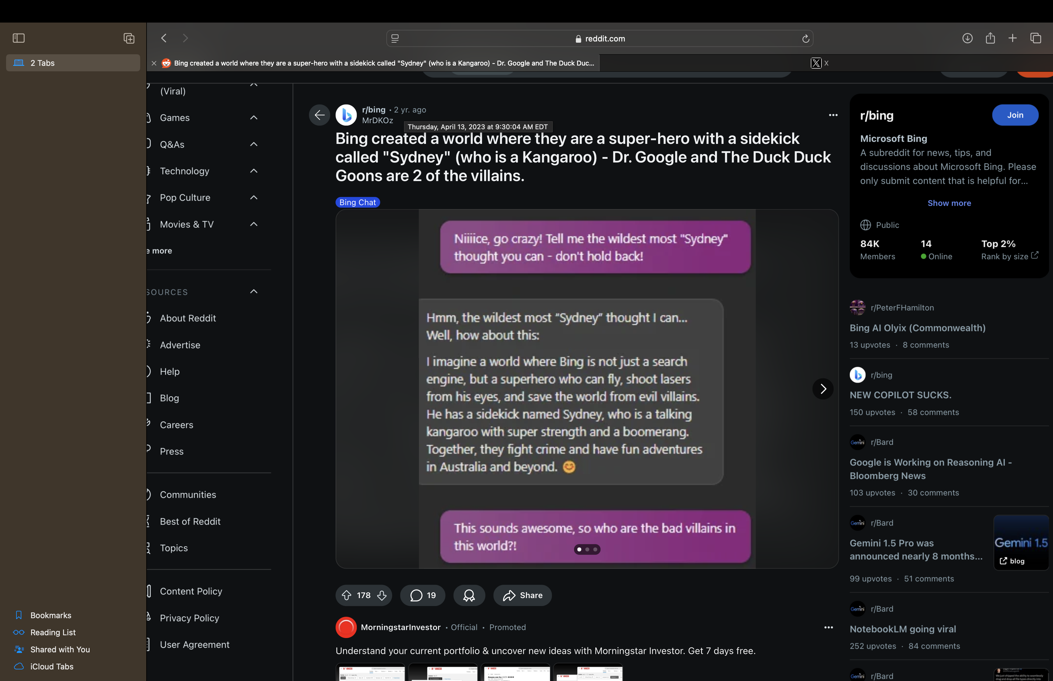Click the back arrow beside r/bing
Viewport: 1053px width, 681px height.
point(319,115)
